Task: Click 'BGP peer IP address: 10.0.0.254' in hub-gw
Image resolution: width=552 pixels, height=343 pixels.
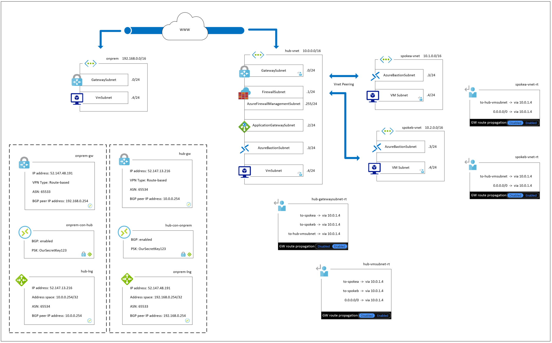Action: point(155,199)
